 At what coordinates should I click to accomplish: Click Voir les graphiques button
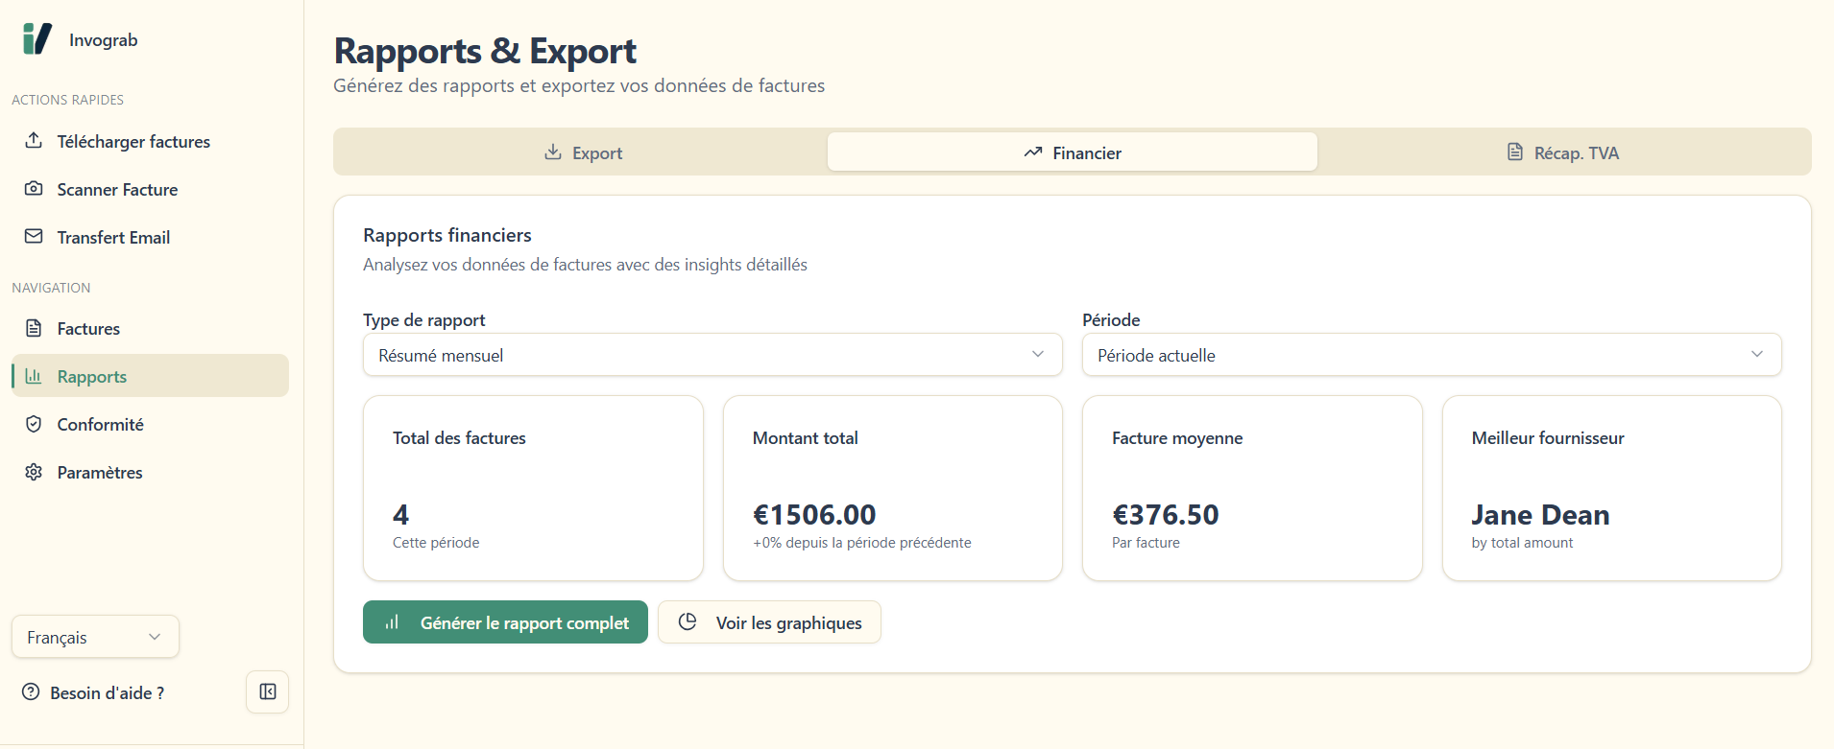point(769,622)
